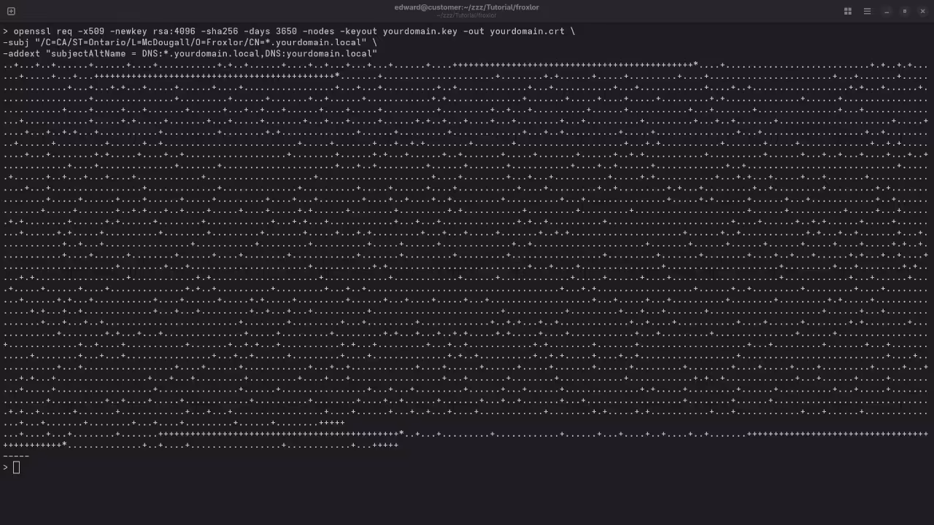Click the -x509 option text
This screenshot has height=525, width=934.
(90, 31)
